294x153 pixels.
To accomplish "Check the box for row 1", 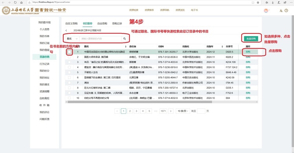I will [70, 52].
